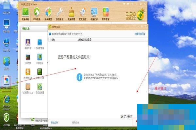Click 移除文件 in file shredder

76,123
